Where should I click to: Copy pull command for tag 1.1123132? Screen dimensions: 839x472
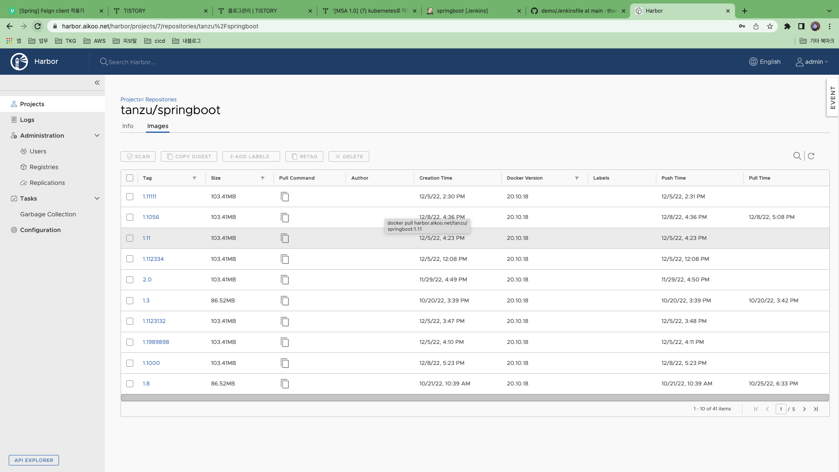click(285, 321)
